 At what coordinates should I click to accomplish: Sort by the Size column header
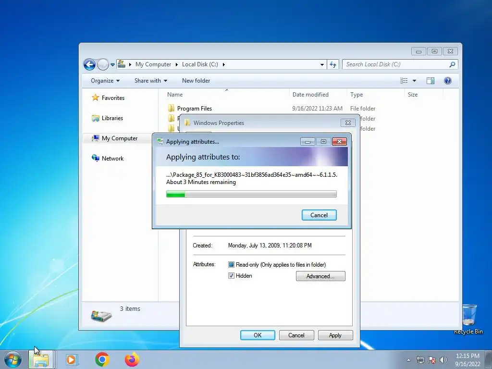pos(413,95)
